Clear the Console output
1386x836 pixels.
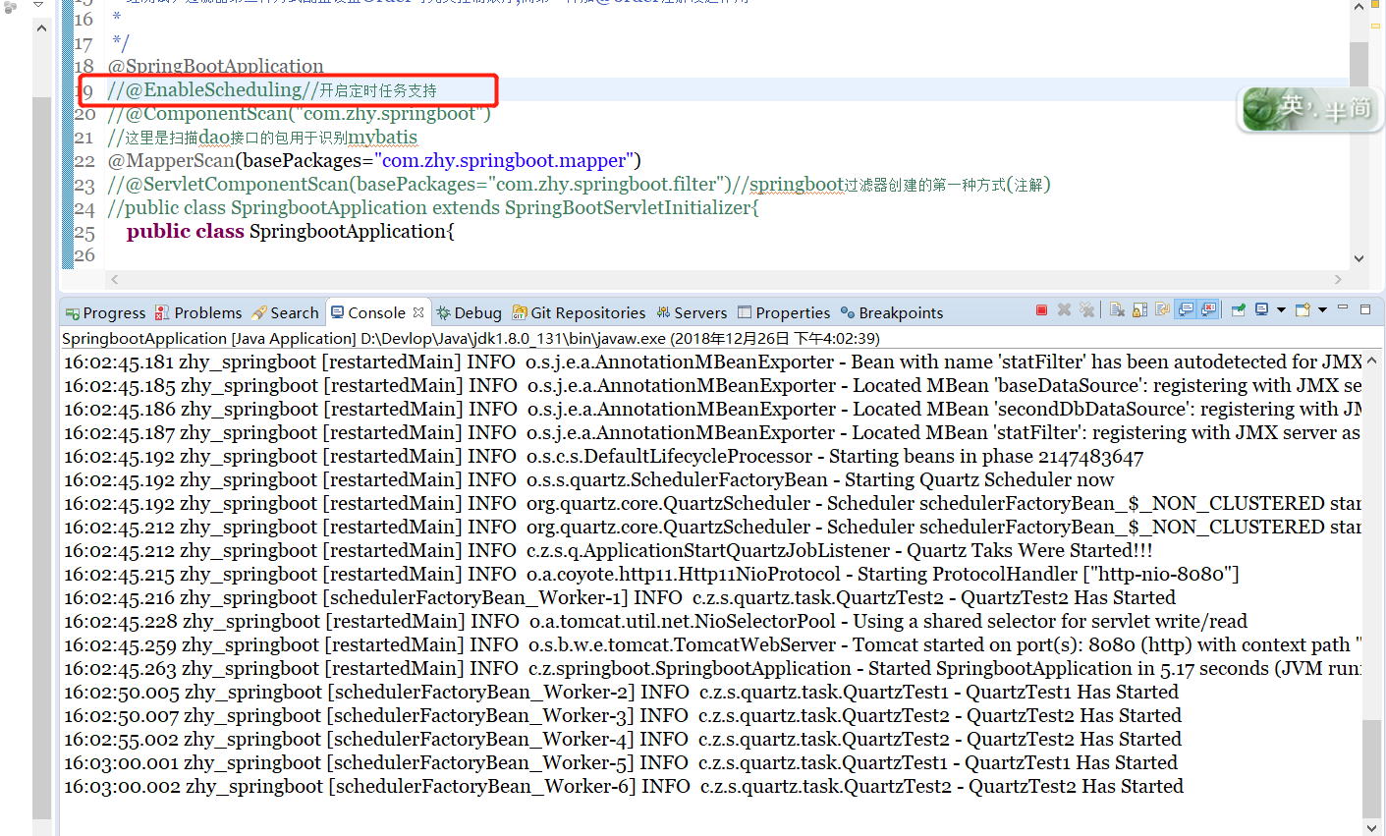coord(1114,309)
